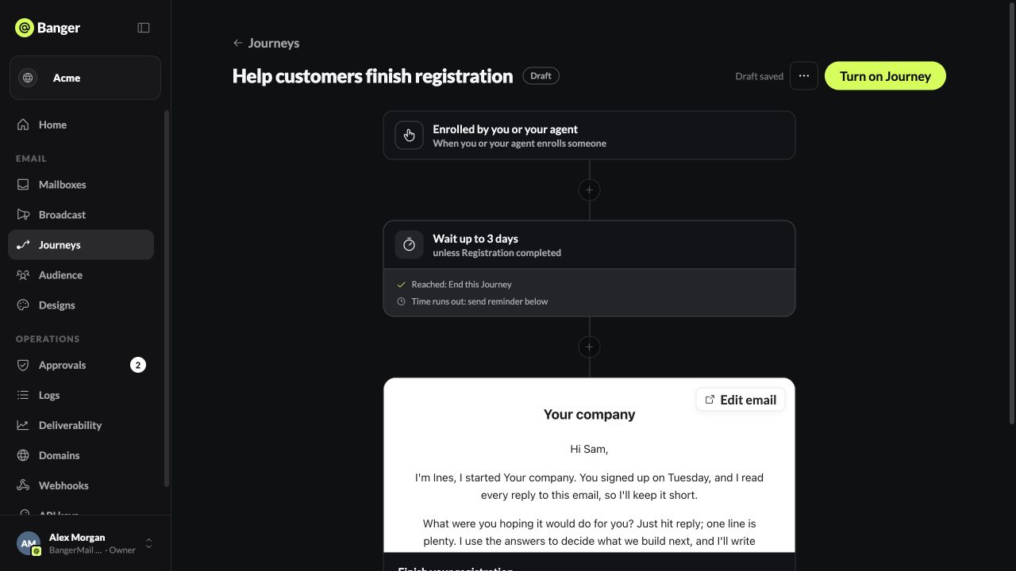Click Edit email button

pyautogui.click(x=741, y=400)
